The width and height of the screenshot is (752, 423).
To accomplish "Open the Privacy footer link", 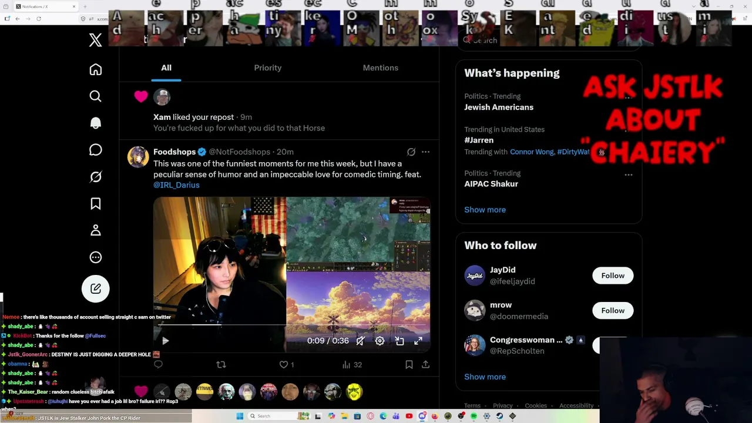I will 503,406.
